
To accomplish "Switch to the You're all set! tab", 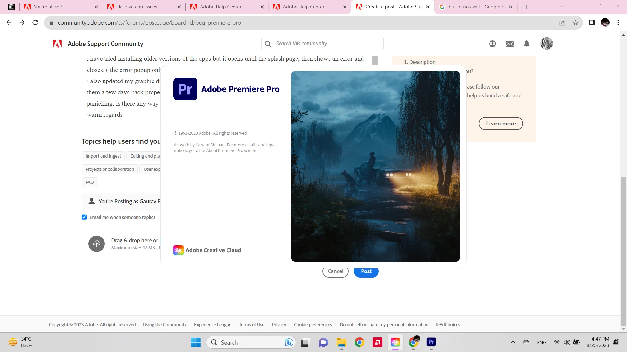I will pos(48,7).
